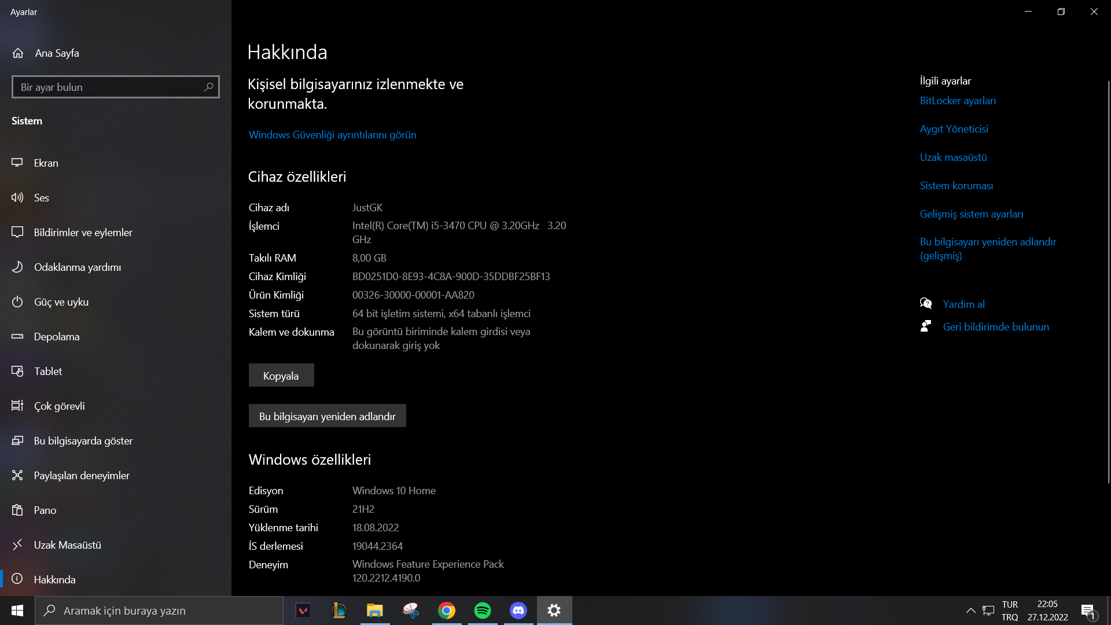The width and height of the screenshot is (1111, 625).
Task: Open Spotify from the taskbar
Action: 482,611
